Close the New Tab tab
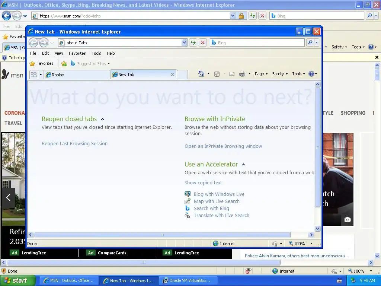Screen dimensions: 381x286 tap(172, 74)
